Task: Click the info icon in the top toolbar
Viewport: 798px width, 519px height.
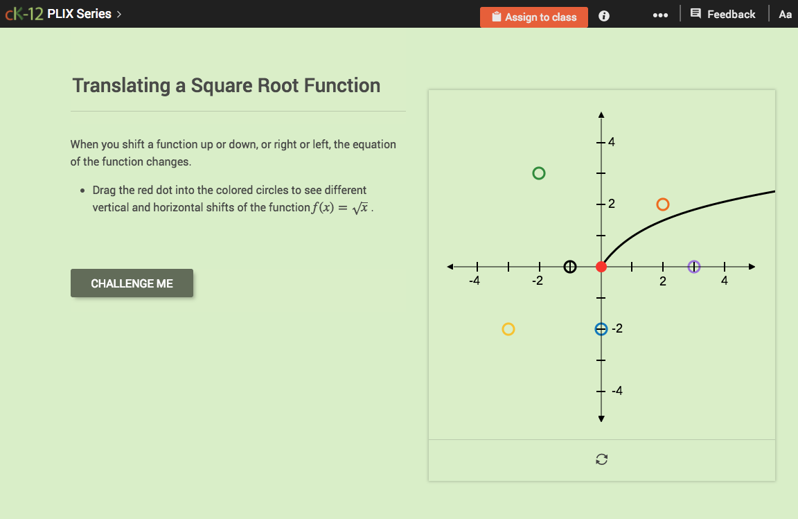Action: pyautogui.click(x=603, y=15)
